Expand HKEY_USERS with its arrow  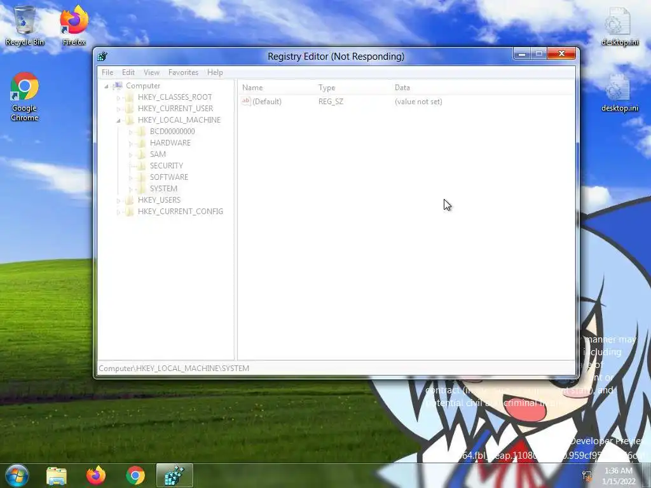tap(118, 200)
